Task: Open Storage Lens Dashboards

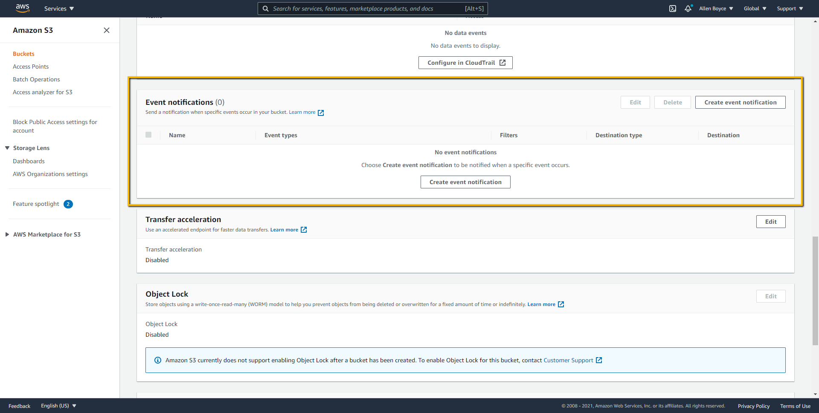Action: (29, 161)
